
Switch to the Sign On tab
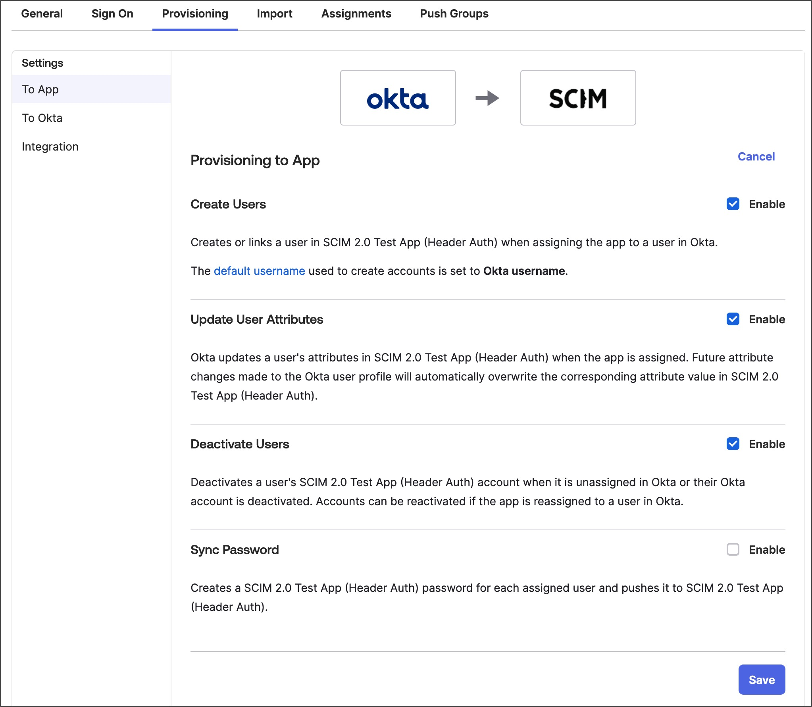[x=112, y=14]
